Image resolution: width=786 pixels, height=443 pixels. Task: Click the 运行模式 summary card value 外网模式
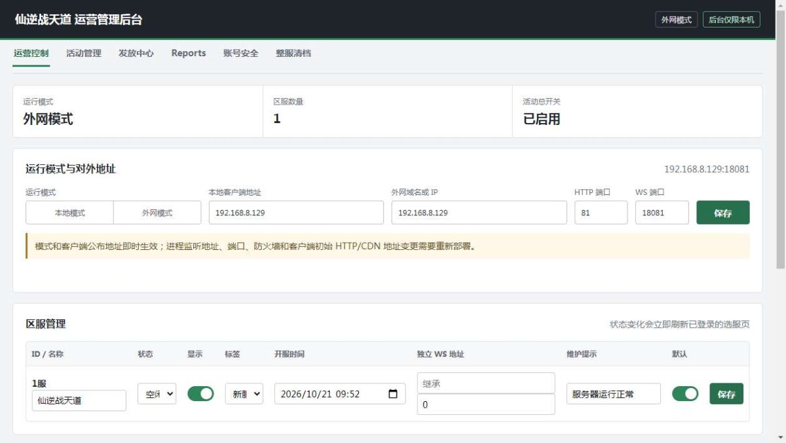tap(48, 119)
